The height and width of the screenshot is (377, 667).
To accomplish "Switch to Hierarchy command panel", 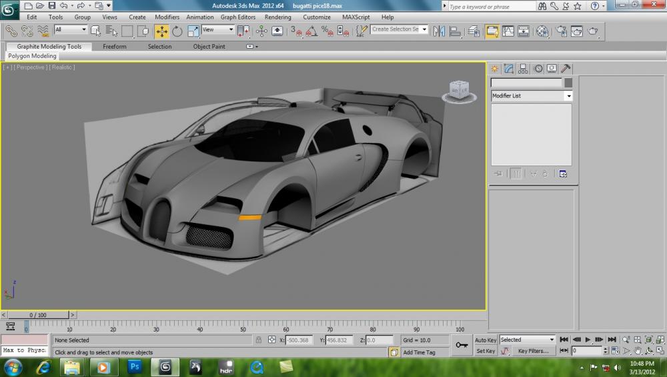I will (x=523, y=69).
